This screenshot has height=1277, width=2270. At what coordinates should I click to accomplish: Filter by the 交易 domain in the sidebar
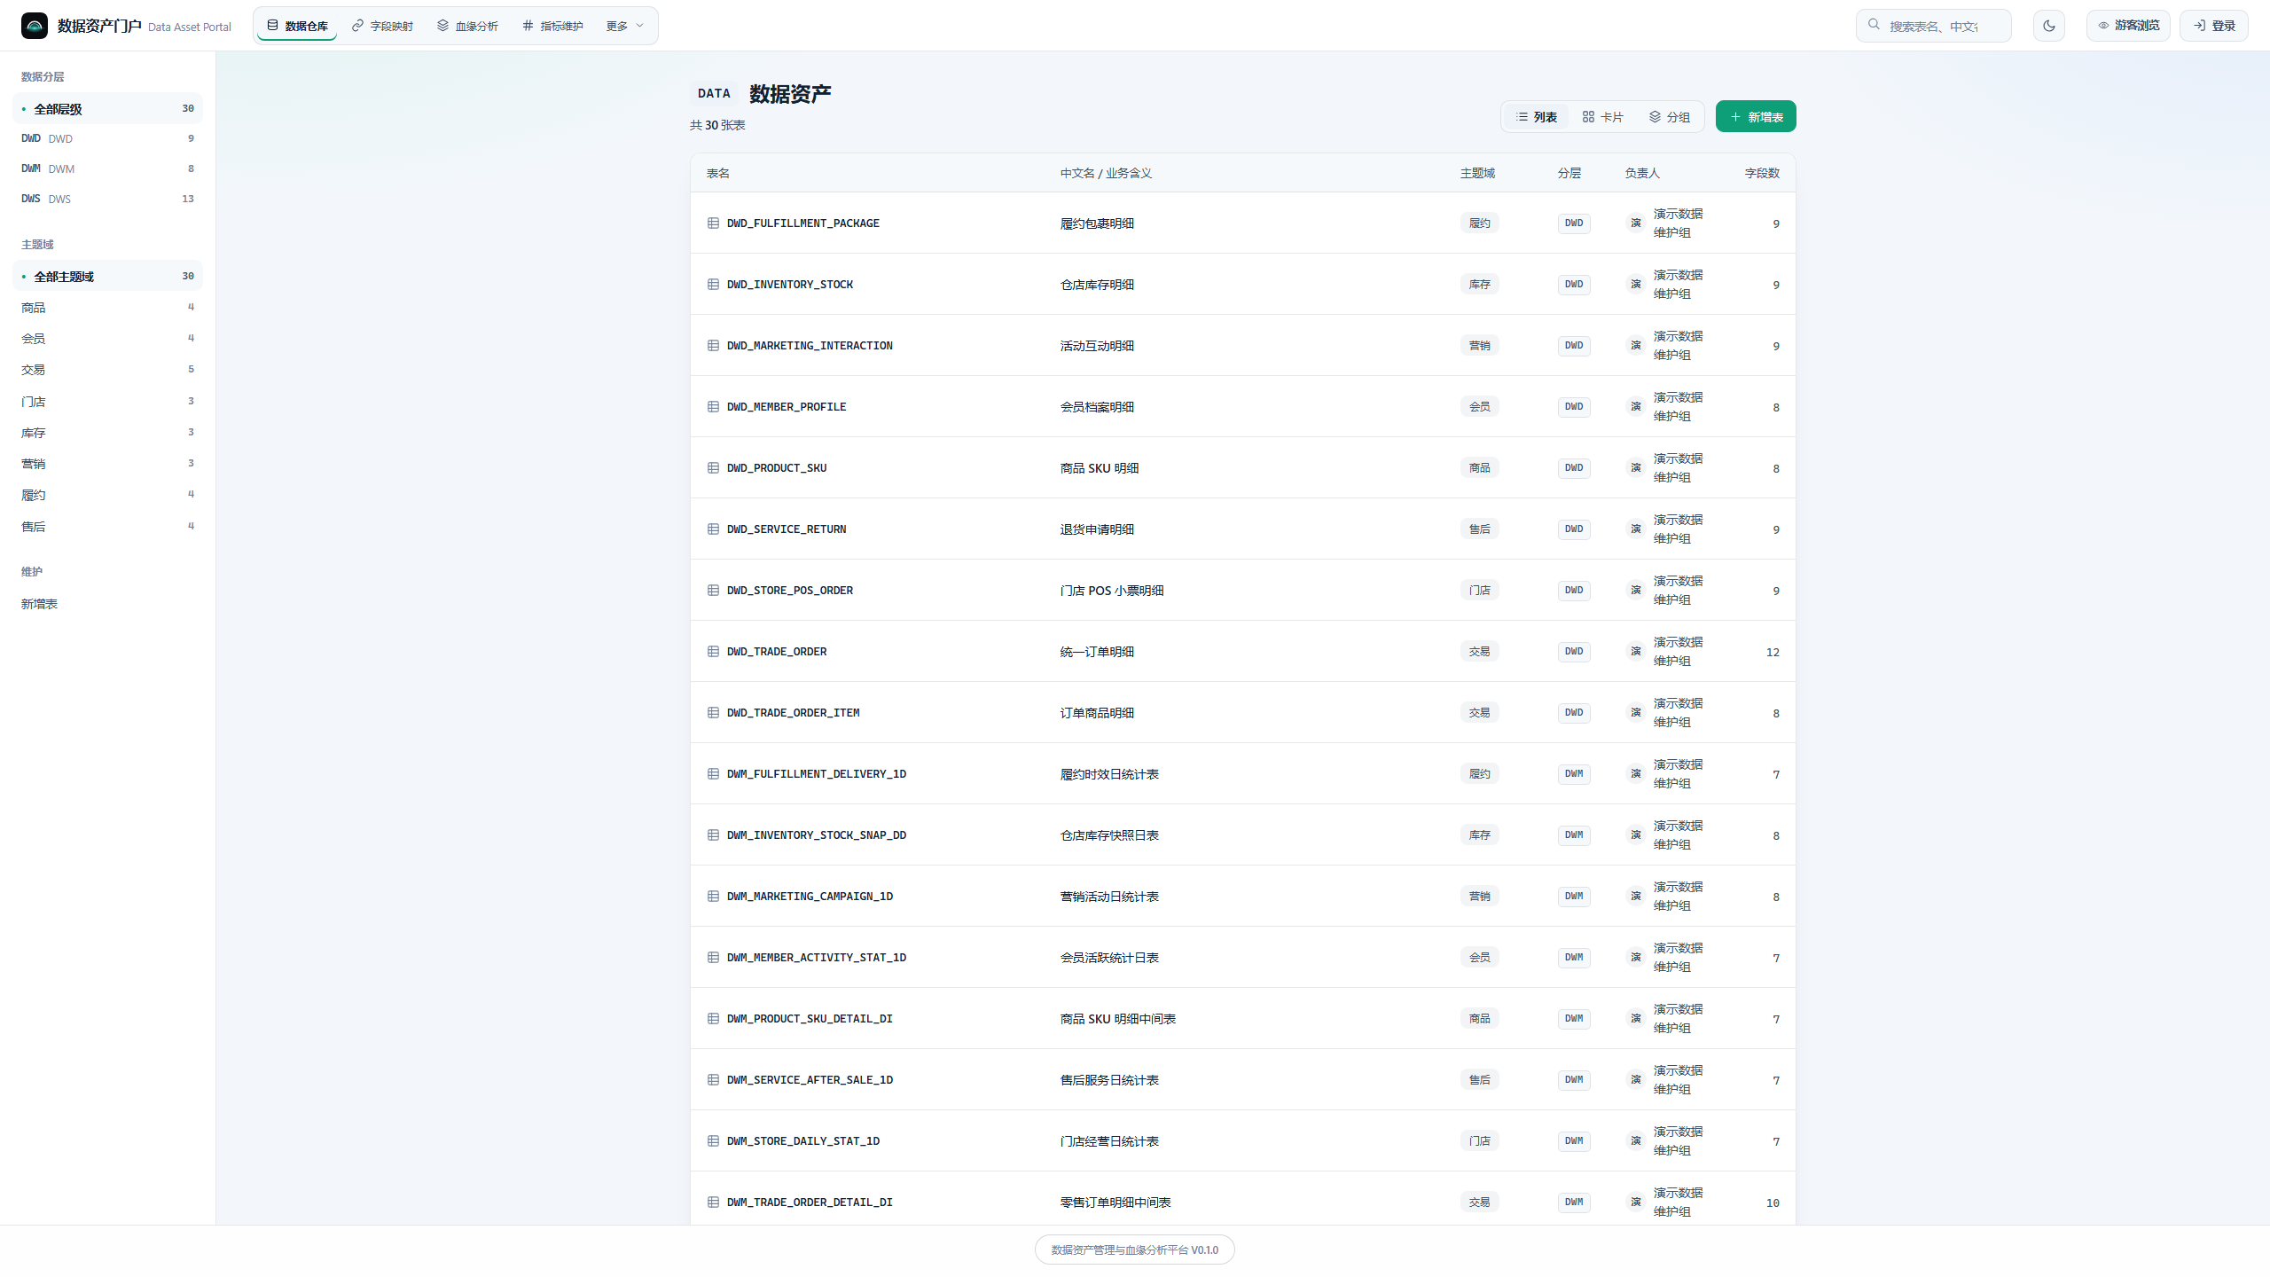click(x=108, y=370)
